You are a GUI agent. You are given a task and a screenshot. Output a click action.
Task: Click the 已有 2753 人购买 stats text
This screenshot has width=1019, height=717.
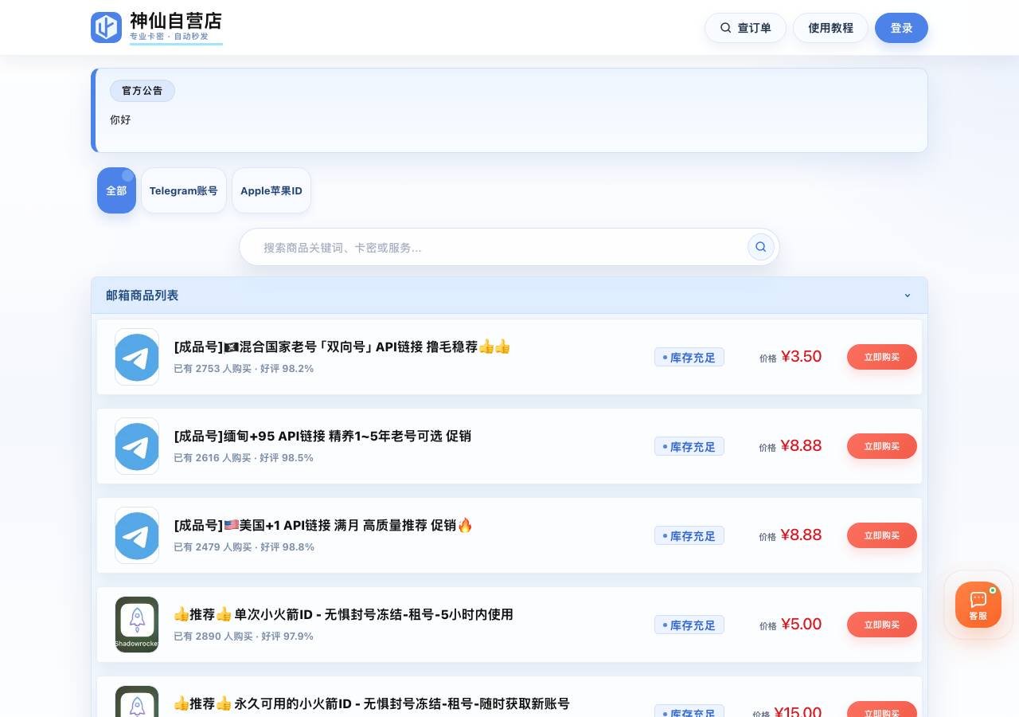[244, 369]
